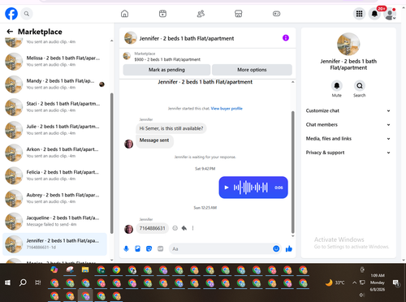Open the Windows Start button

7,283
